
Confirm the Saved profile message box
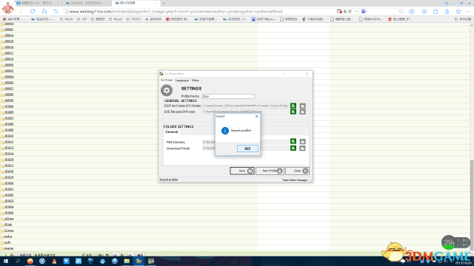point(247,149)
